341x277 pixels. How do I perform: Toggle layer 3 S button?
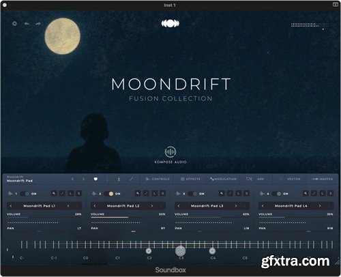point(246,194)
